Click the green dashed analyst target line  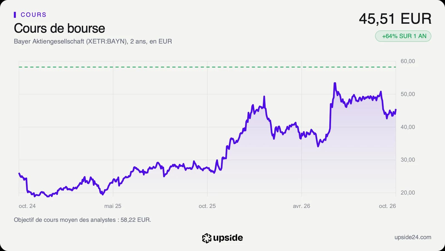pos(207,67)
